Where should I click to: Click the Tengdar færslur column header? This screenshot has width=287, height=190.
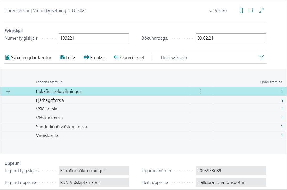click(49, 82)
